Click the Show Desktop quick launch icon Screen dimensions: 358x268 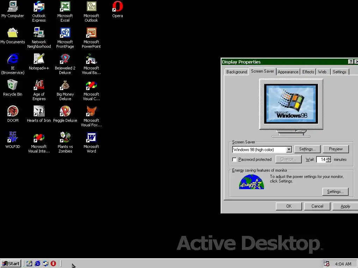pyautogui.click(x=29, y=264)
